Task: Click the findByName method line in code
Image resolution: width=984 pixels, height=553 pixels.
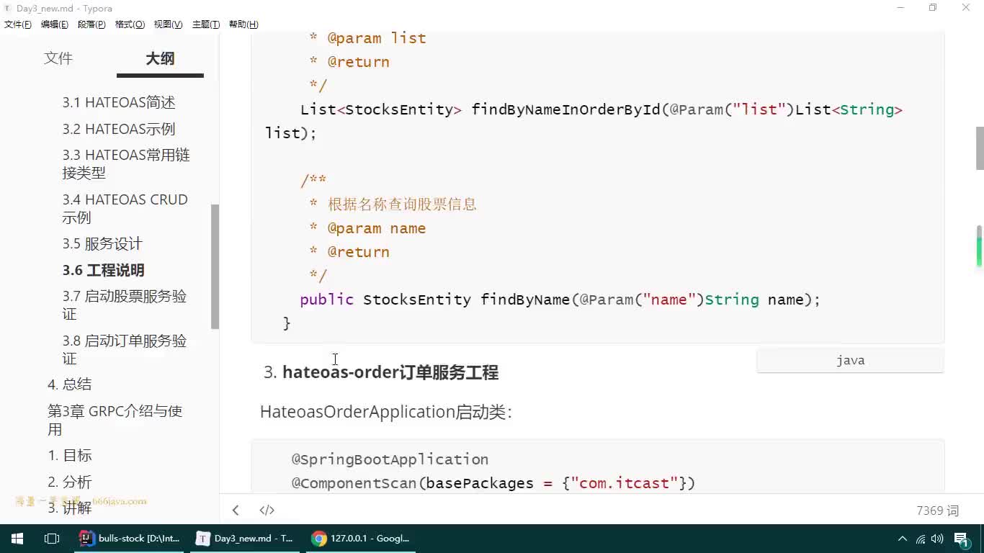Action: click(x=560, y=300)
